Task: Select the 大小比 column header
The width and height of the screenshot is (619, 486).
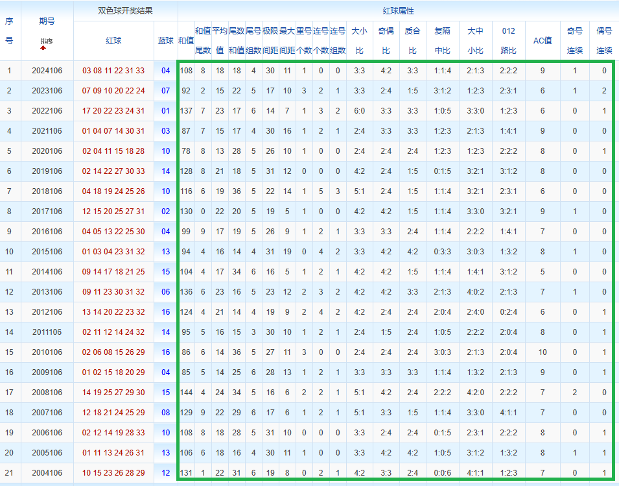Action: point(359,40)
